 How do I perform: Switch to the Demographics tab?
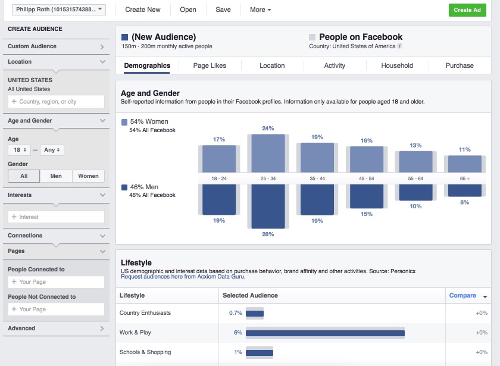[147, 65]
